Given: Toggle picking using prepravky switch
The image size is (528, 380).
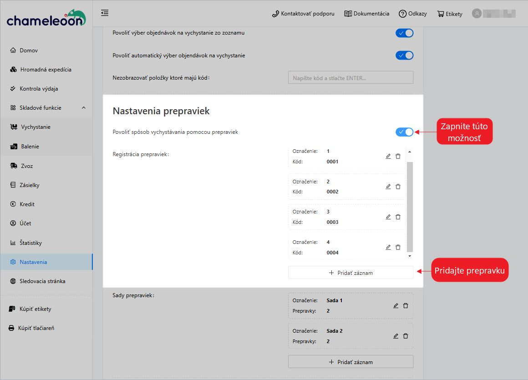Looking at the screenshot, I should pyautogui.click(x=404, y=132).
